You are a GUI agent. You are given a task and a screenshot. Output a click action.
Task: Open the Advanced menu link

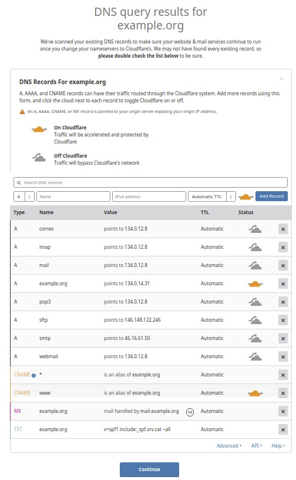click(228, 446)
